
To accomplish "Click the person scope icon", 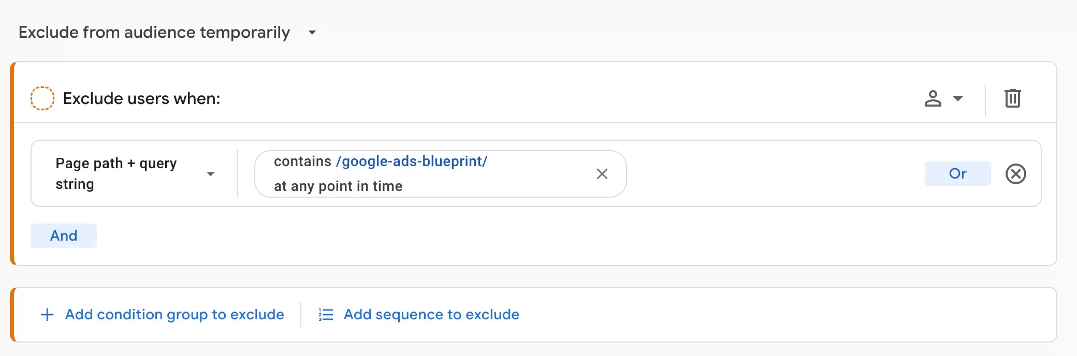I will point(933,98).
